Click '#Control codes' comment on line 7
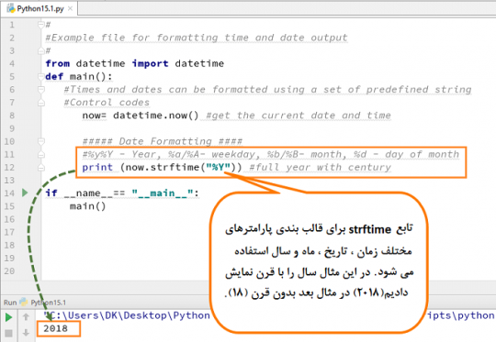This screenshot has width=496, height=342. coord(107,103)
